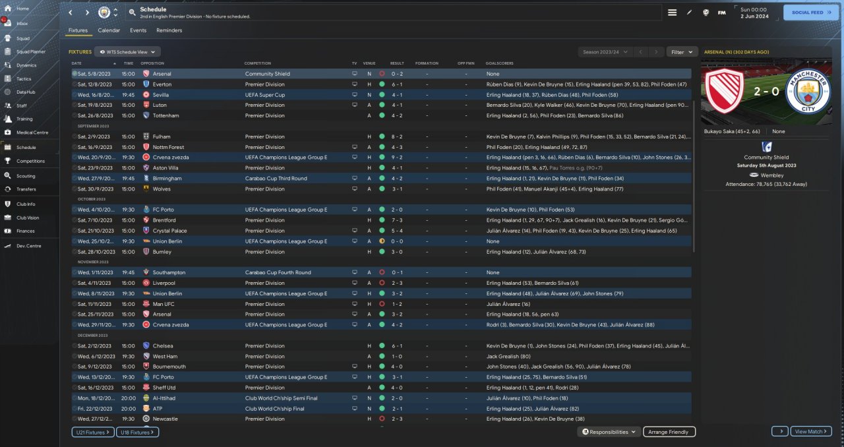Expand the Filter dropdown
This screenshot has height=447, width=844.
coord(682,51)
